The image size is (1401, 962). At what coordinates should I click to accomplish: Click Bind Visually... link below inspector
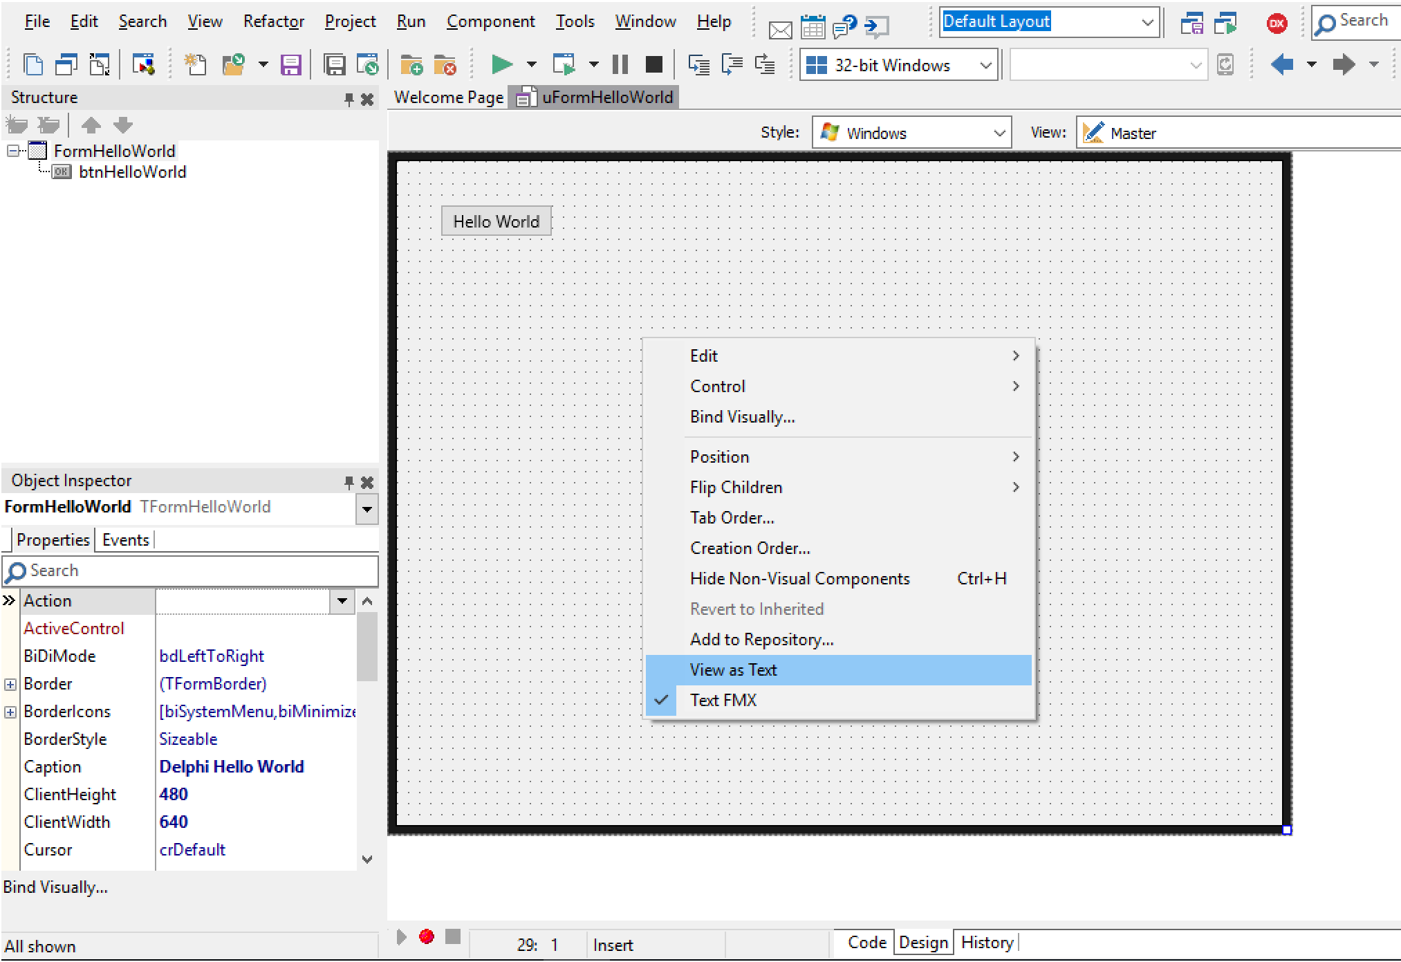pos(55,887)
